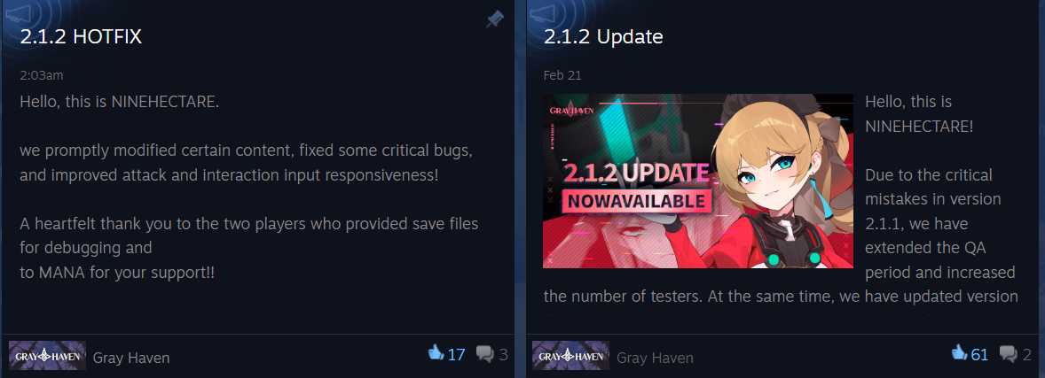The width and height of the screenshot is (1045, 378).
Task: Open the 2.1.2 Update announcement title
Action: [603, 36]
